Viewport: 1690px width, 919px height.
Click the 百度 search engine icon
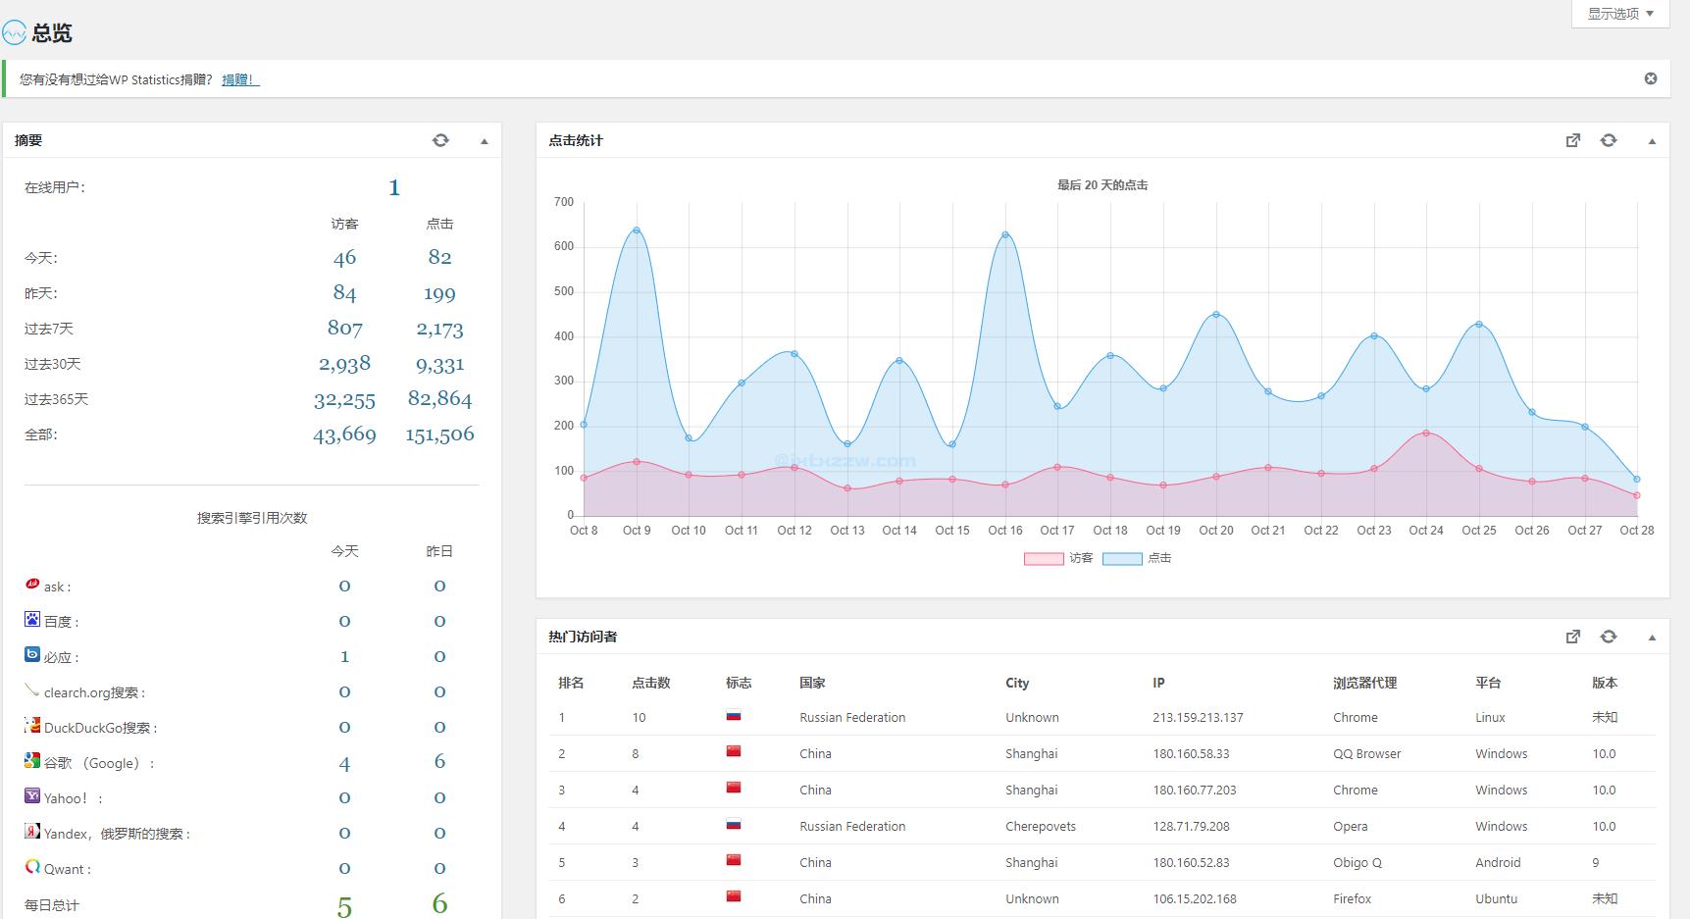pyautogui.click(x=32, y=619)
